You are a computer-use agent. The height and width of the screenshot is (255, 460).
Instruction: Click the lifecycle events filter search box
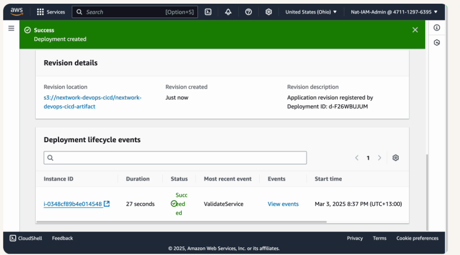(175, 158)
